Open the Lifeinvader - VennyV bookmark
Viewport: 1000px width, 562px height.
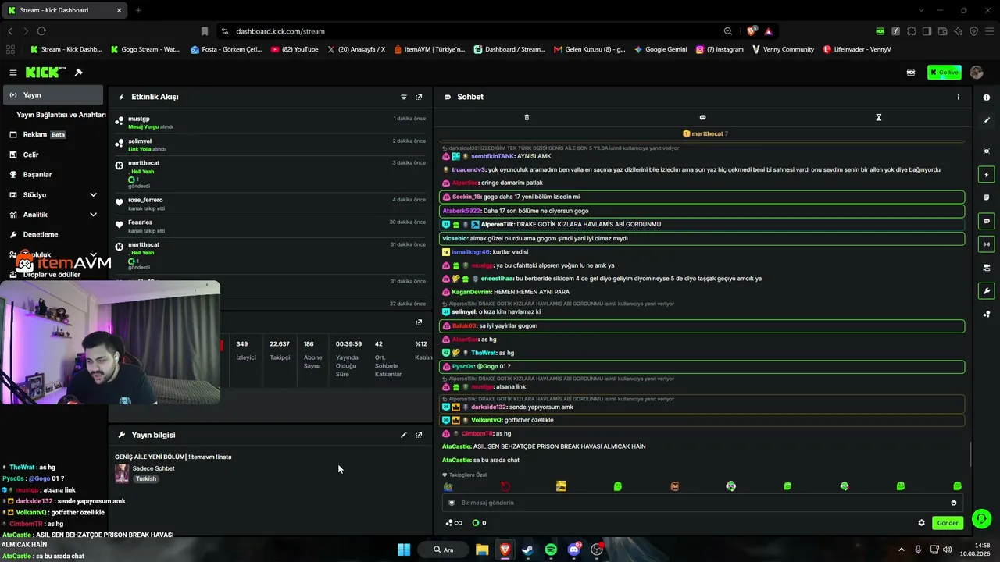[857, 49]
